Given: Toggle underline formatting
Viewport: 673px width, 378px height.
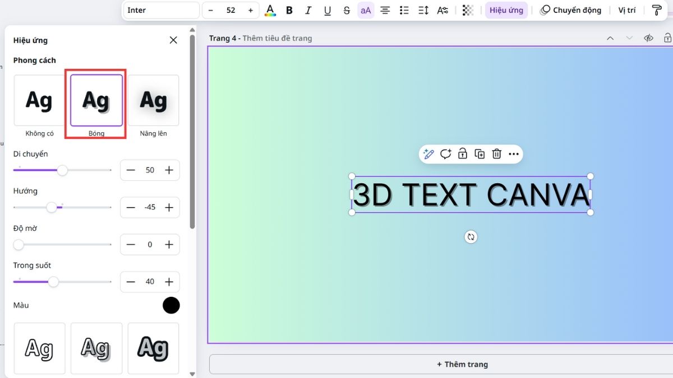Looking at the screenshot, I should click(328, 10).
